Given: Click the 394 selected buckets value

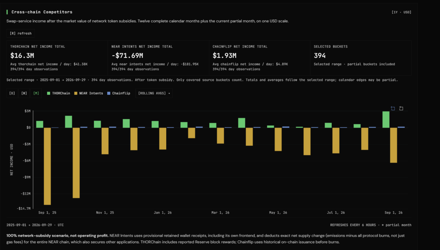Looking at the screenshot, I should coord(319,56).
